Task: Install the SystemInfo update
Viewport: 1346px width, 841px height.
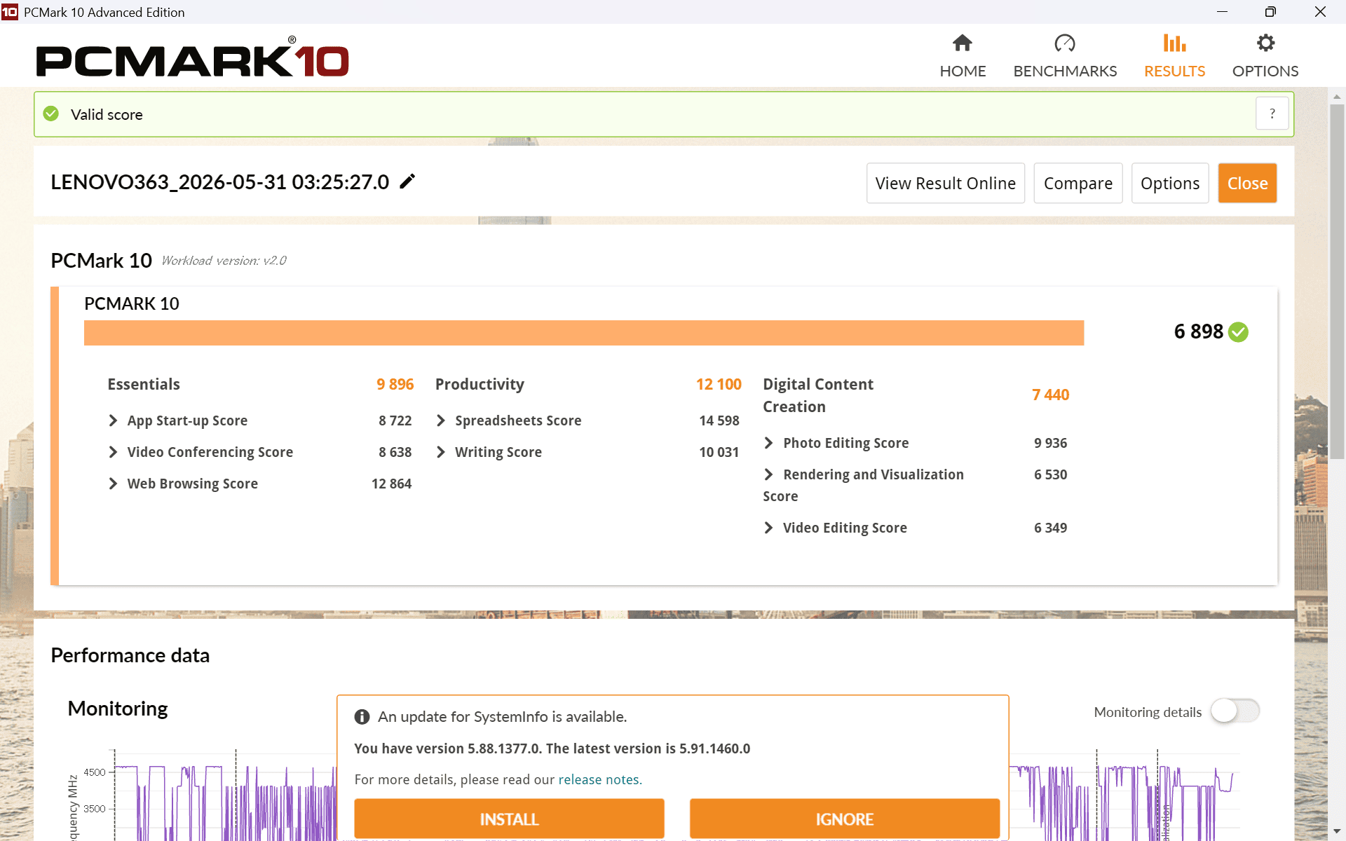Action: point(509,819)
